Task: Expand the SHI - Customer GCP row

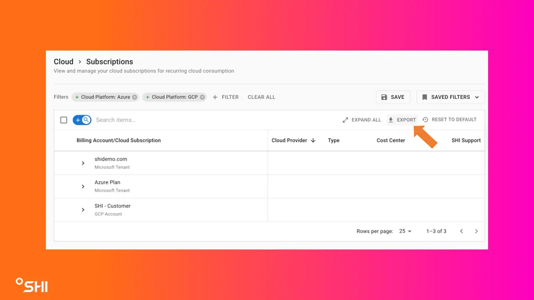Action: click(x=83, y=210)
